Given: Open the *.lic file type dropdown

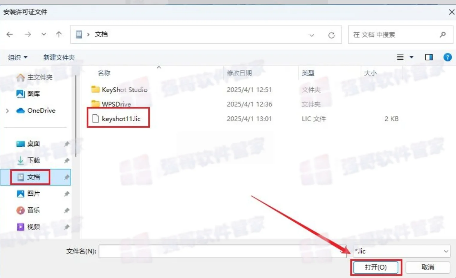Looking at the screenshot, I should (402, 251).
